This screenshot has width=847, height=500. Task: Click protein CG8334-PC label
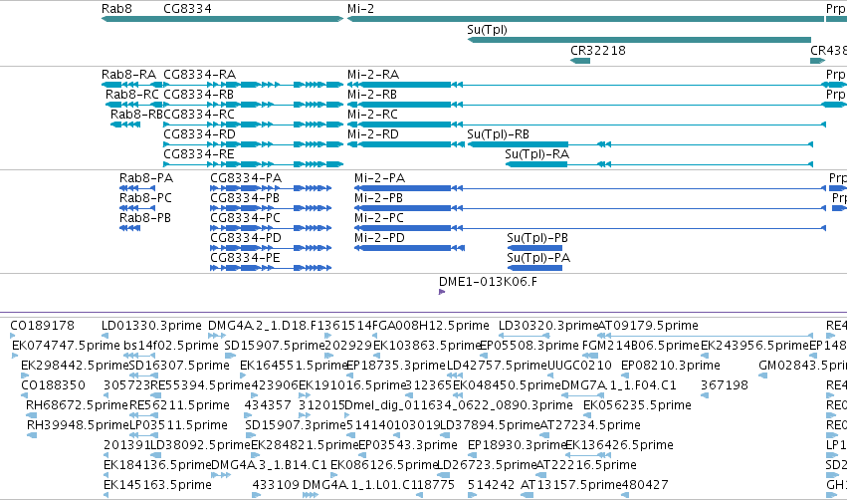point(245,218)
